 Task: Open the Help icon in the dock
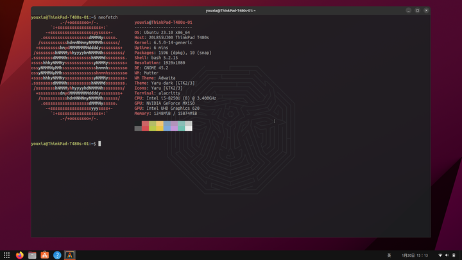tap(57, 256)
